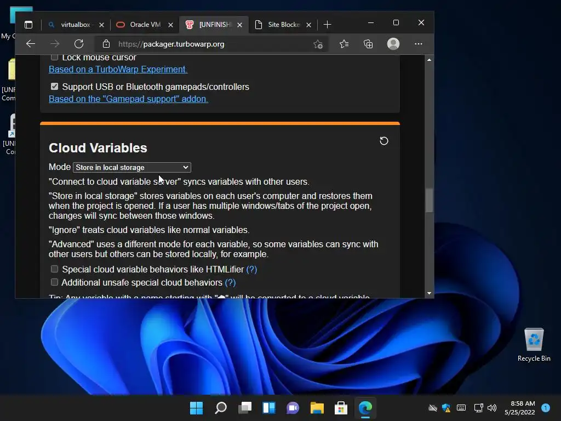
Task: Click the scrollbar up arrow
Action: click(x=429, y=59)
